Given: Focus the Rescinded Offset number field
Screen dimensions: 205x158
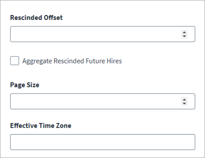Looking at the screenshot, I should (102, 34).
